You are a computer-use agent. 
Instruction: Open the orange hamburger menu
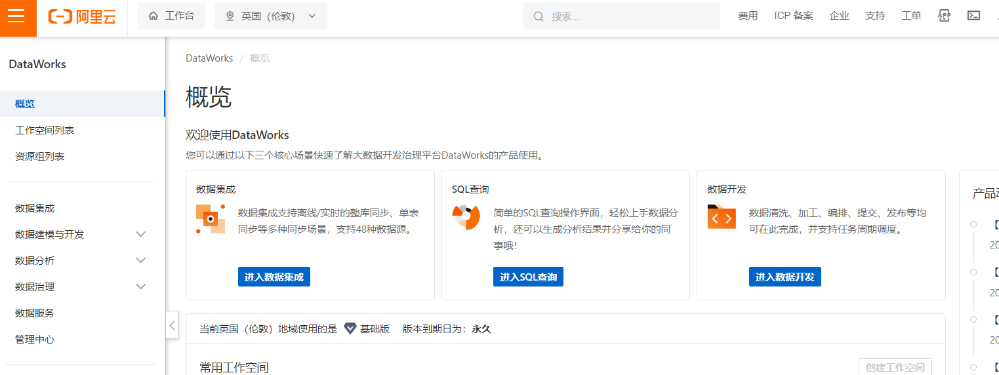pyautogui.click(x=16, y=16)
